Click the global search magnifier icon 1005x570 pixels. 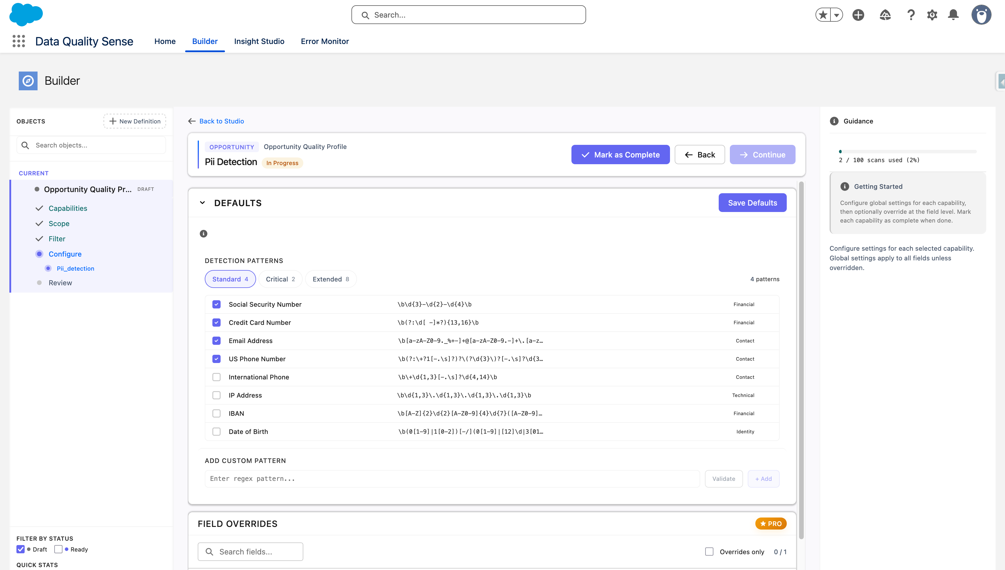coord(365,15)
